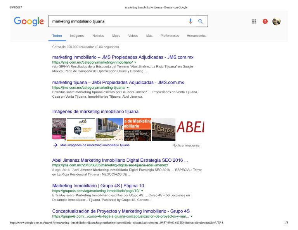Click Notificar imágenes
Image resolution: width=298 pixels, height=230 pixels.
coord(186,145)
